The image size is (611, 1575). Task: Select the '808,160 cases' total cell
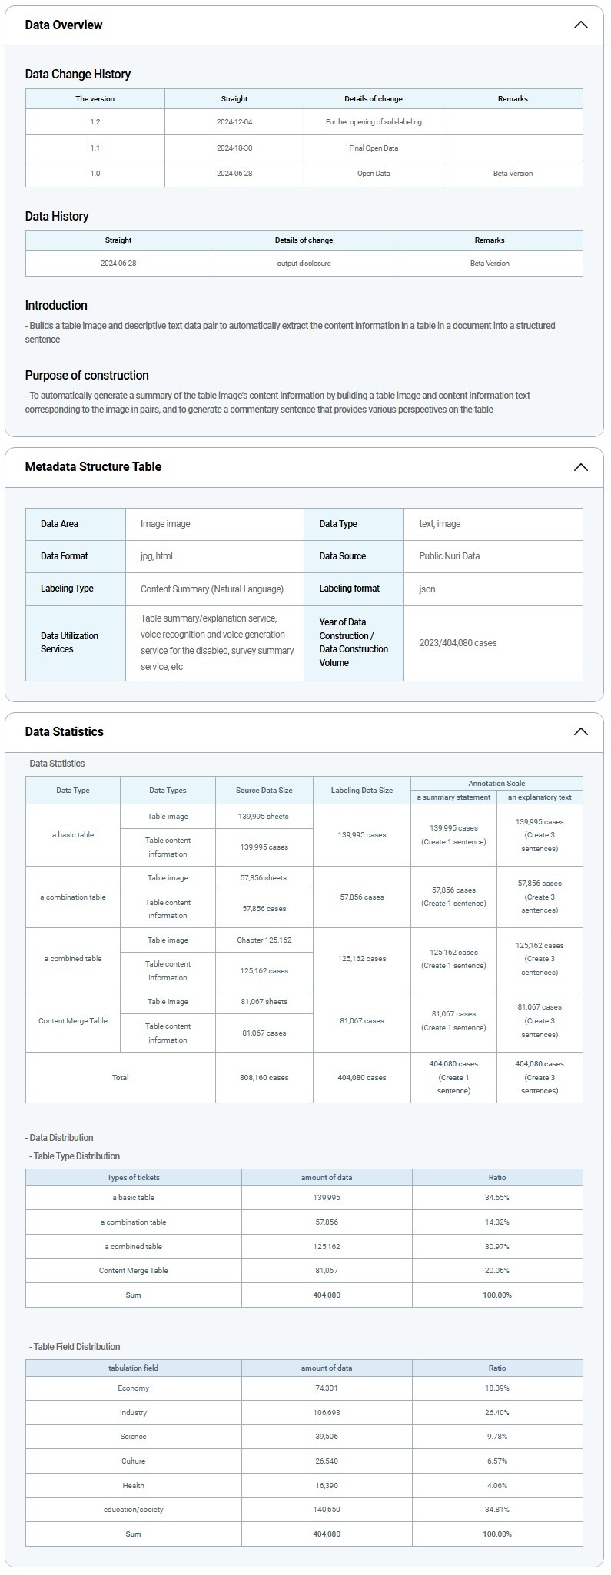coord(264,1078)
